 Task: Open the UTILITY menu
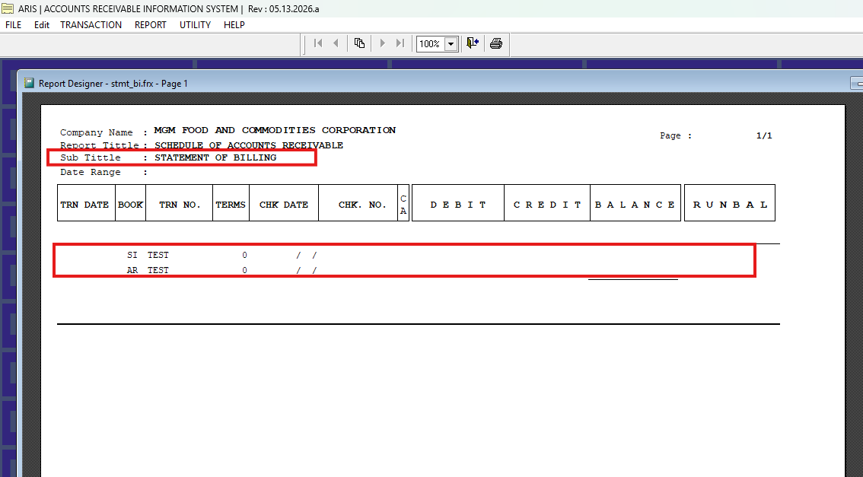point(195,25)
